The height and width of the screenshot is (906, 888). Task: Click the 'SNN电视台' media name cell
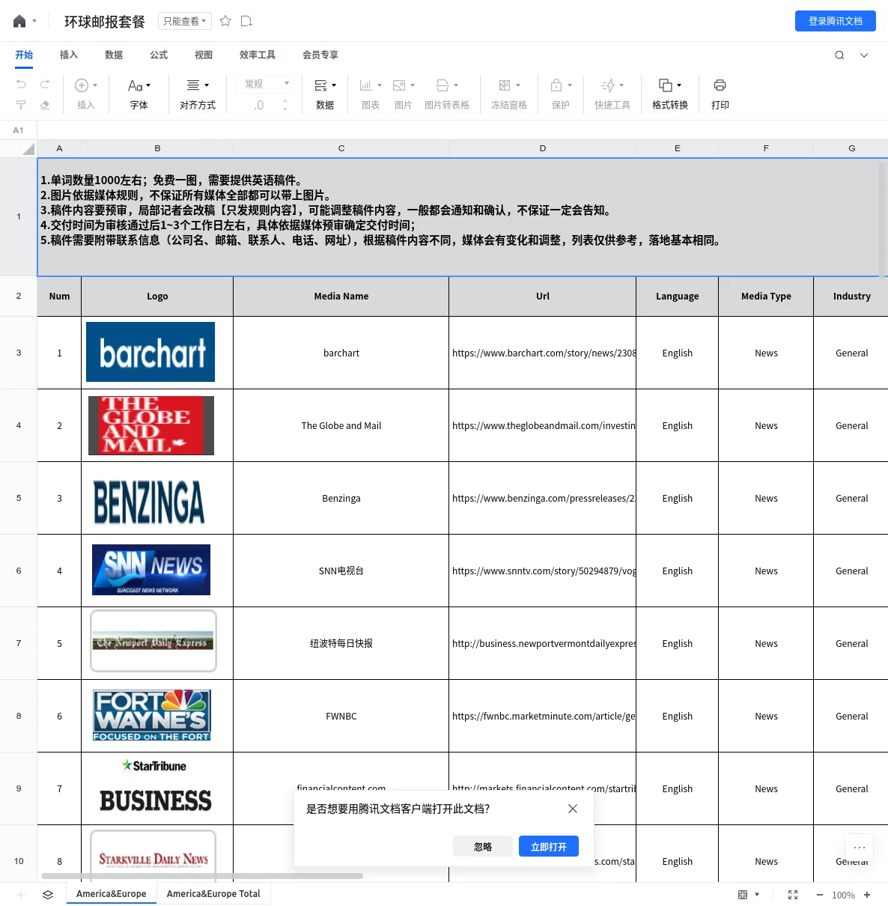point(341,571)
